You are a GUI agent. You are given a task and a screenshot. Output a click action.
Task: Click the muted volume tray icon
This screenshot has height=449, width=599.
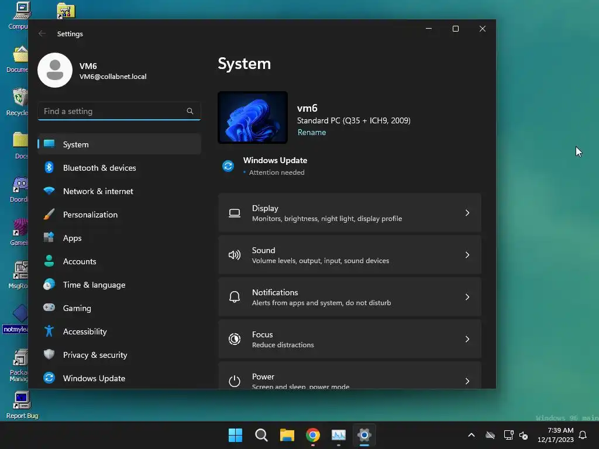click(x=524, y=435)
